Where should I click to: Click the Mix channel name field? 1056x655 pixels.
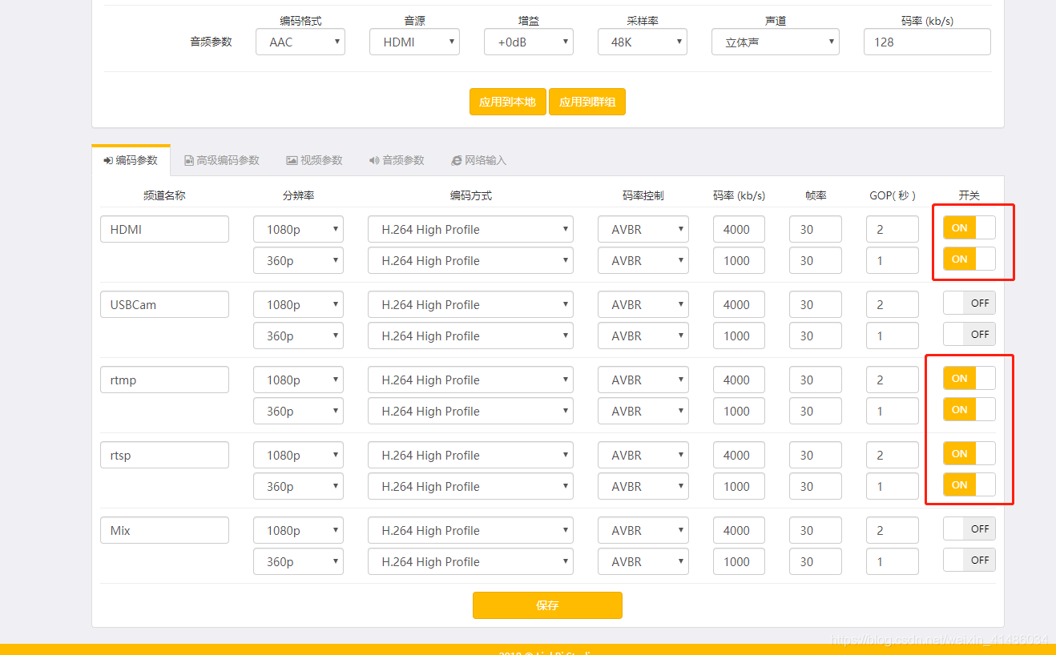pyautogui.click(x=164, y=530)
